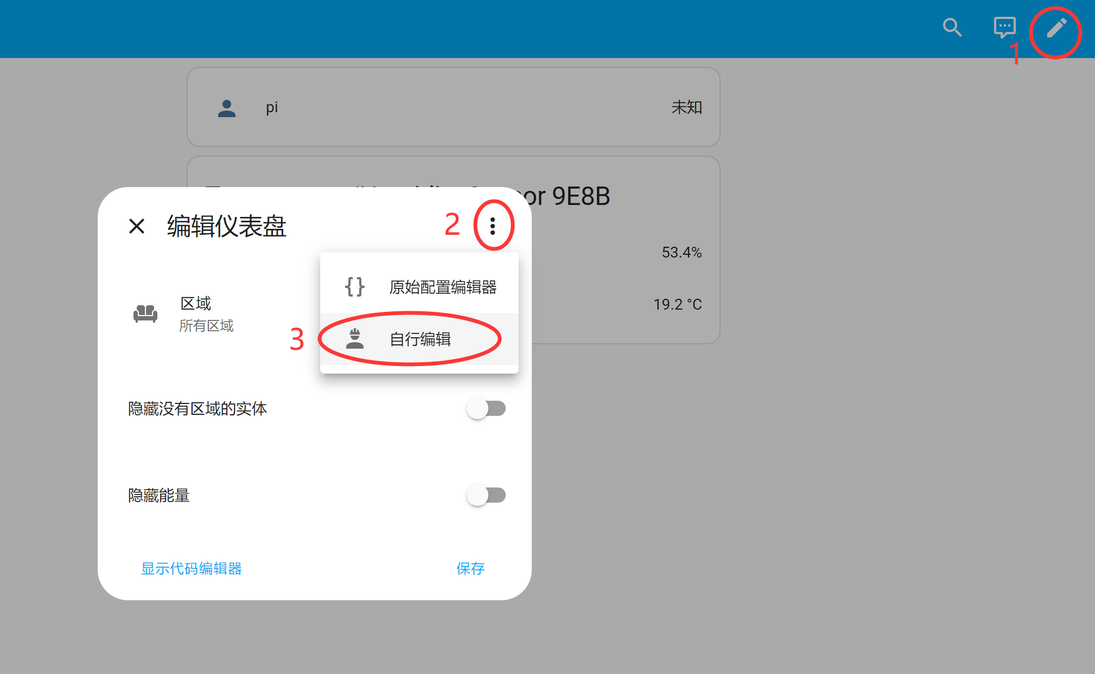
Task: Click the 未知 state text
Action: pos(687,107)
